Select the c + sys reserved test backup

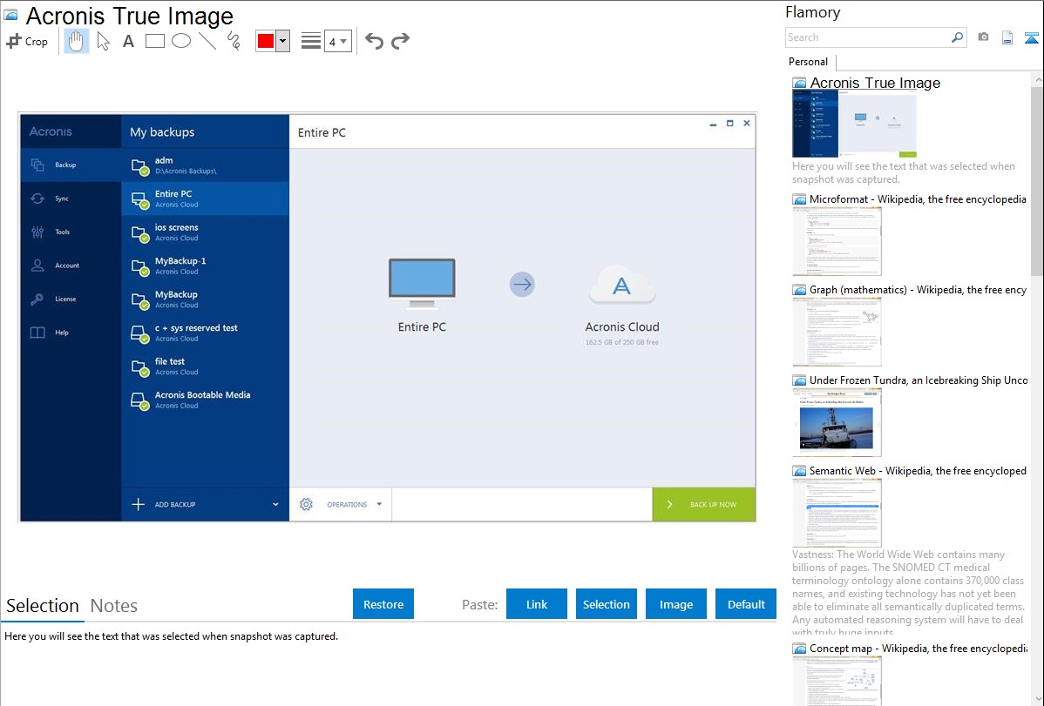205,333
